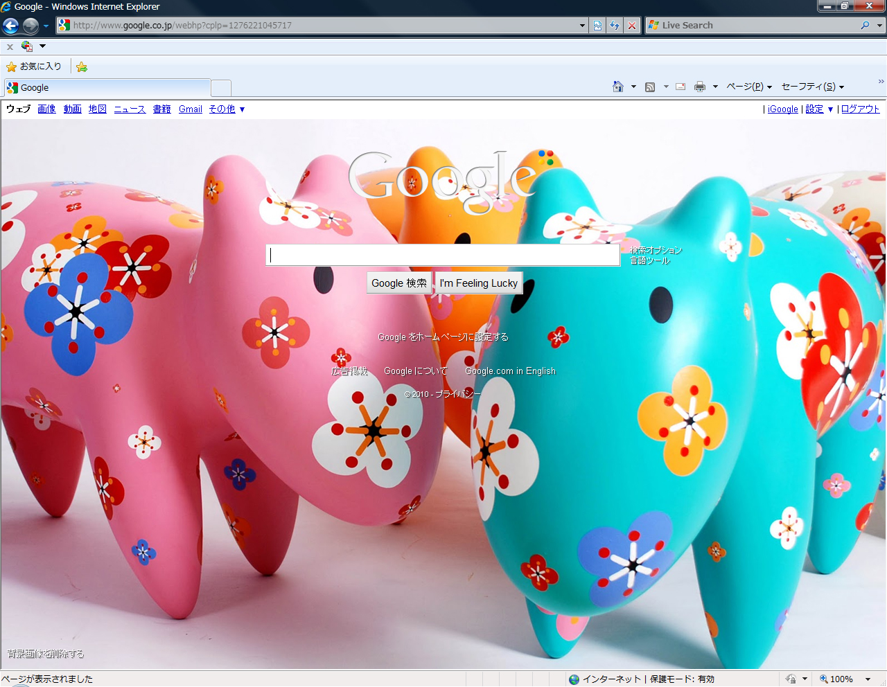Expand the address bar URL dropdown
887x687 pixels.
click(x=582, y=26)
